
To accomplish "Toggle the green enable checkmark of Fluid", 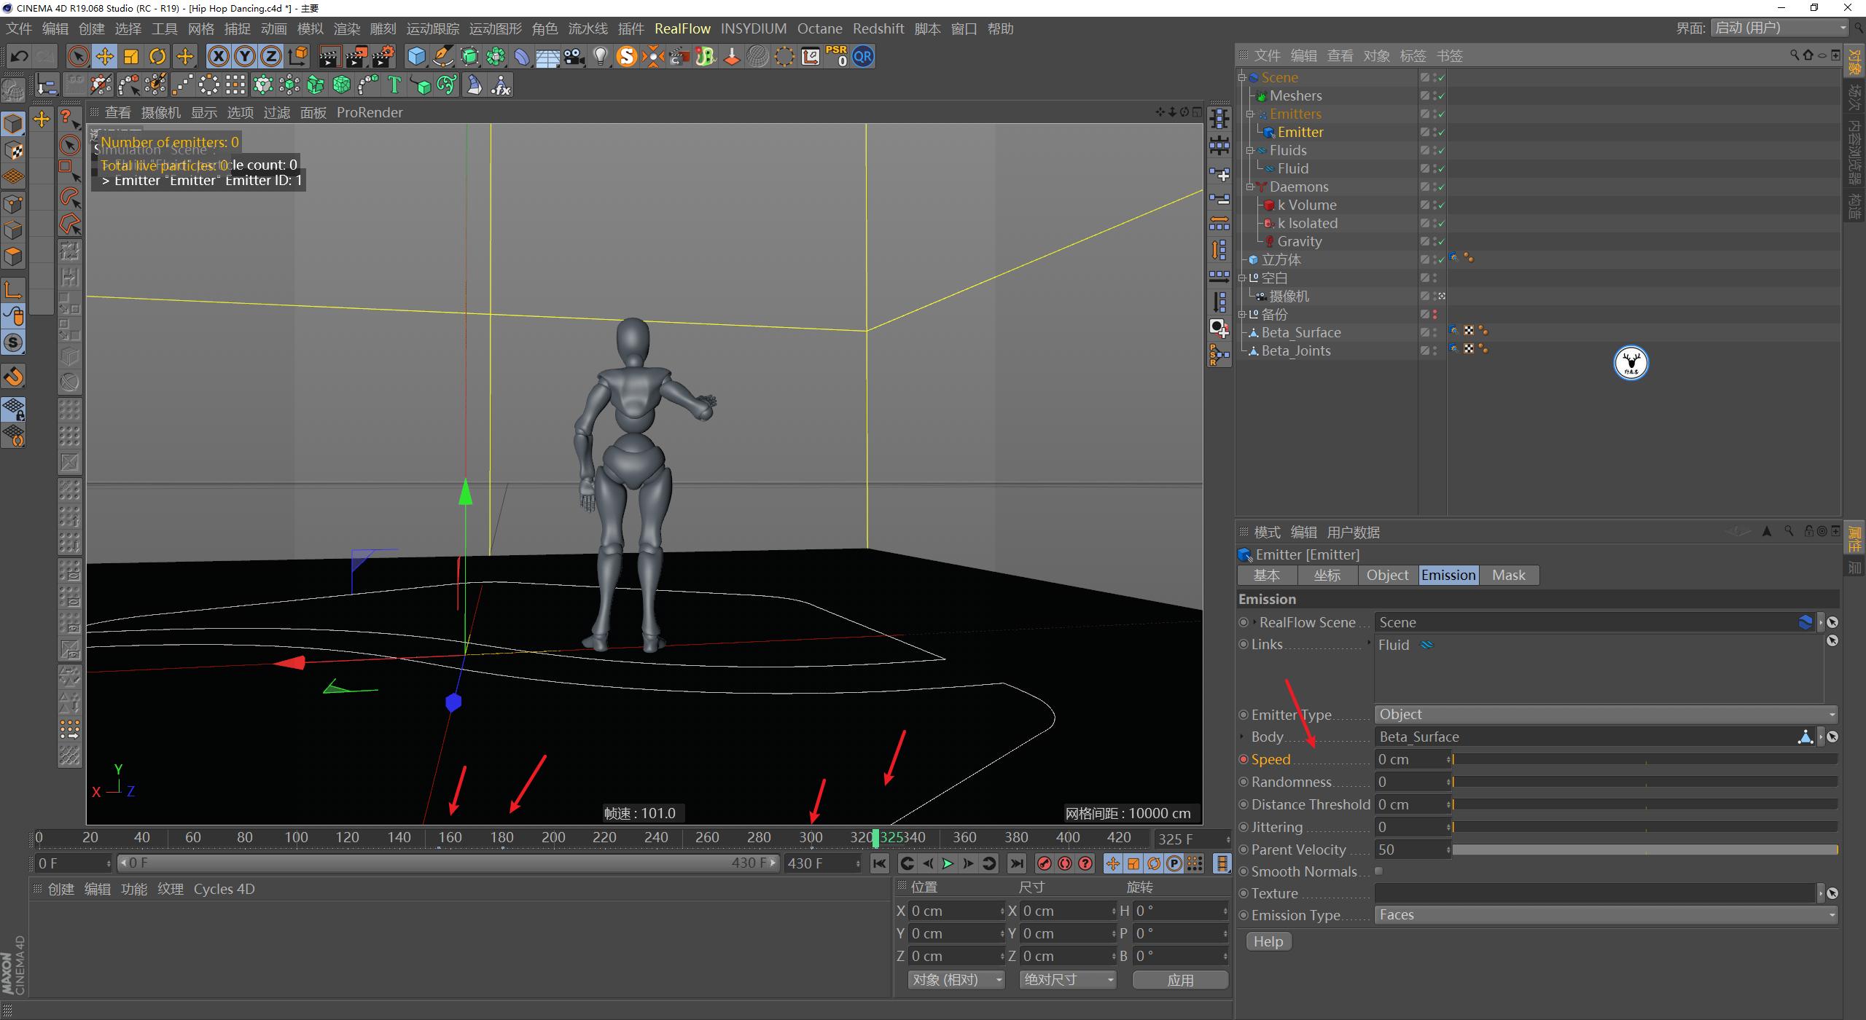I will click(1441, 168).
